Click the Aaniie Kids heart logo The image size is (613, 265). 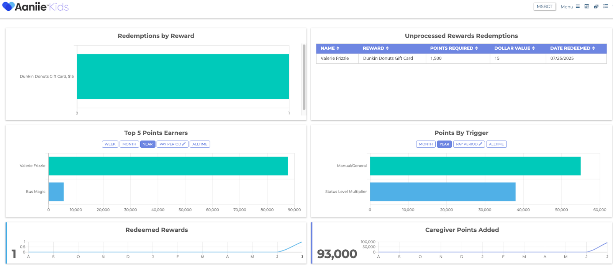tap(8, 7)
